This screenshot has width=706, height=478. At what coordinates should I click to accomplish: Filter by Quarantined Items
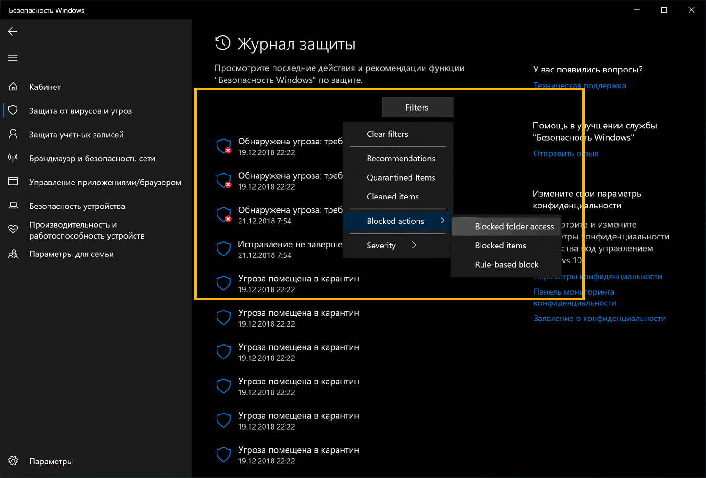coord(398,177)
